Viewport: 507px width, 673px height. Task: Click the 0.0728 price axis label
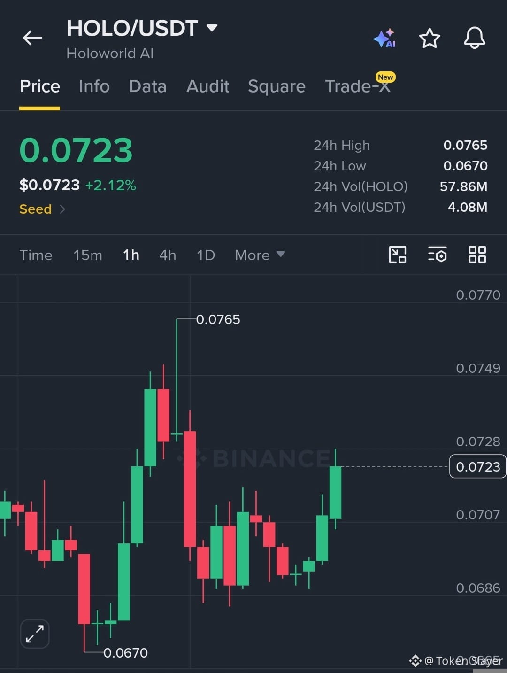click(478, 441)
